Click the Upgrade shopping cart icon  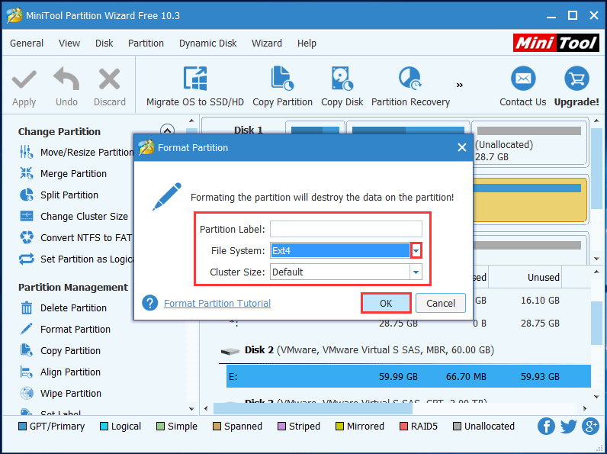pos(576,79)
